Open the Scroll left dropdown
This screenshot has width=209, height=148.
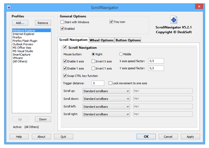coord(106,107)
